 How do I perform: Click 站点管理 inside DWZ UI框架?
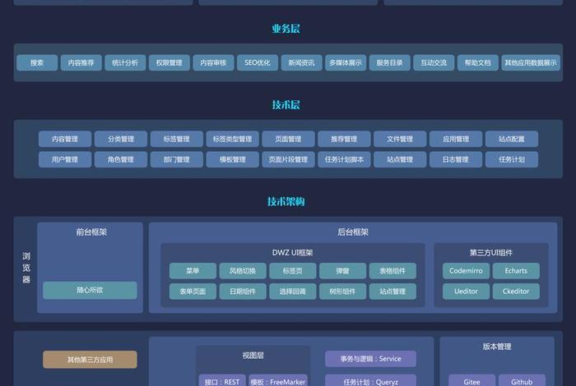click(x=393, y=292)
